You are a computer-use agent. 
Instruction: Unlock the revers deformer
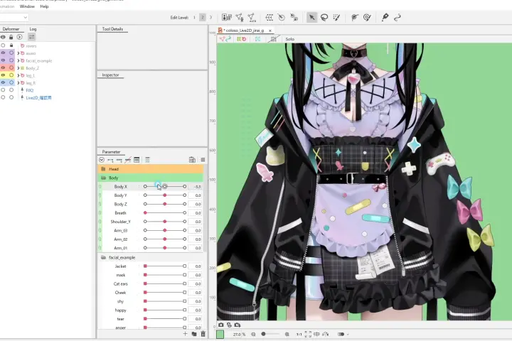pos(11,45)
